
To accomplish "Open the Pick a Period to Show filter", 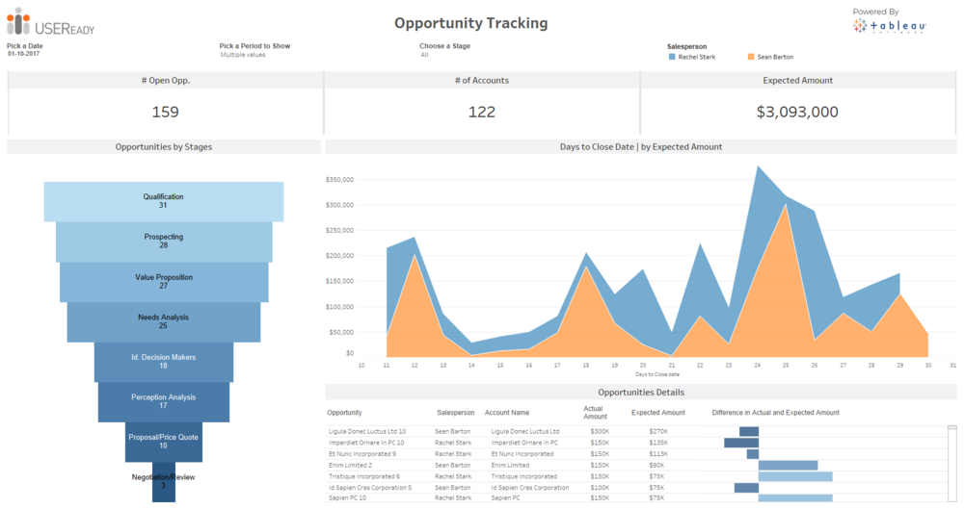I will pyautogui.click(x=243, y=55).
